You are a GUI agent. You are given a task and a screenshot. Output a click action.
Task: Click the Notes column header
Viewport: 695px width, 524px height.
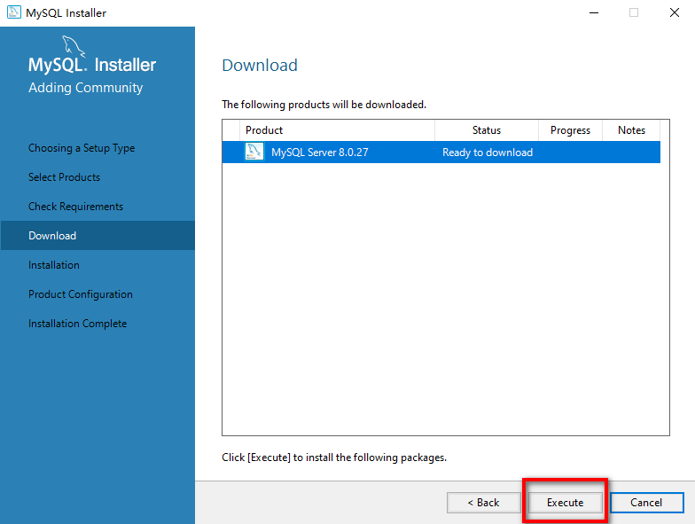click(631, 130)
